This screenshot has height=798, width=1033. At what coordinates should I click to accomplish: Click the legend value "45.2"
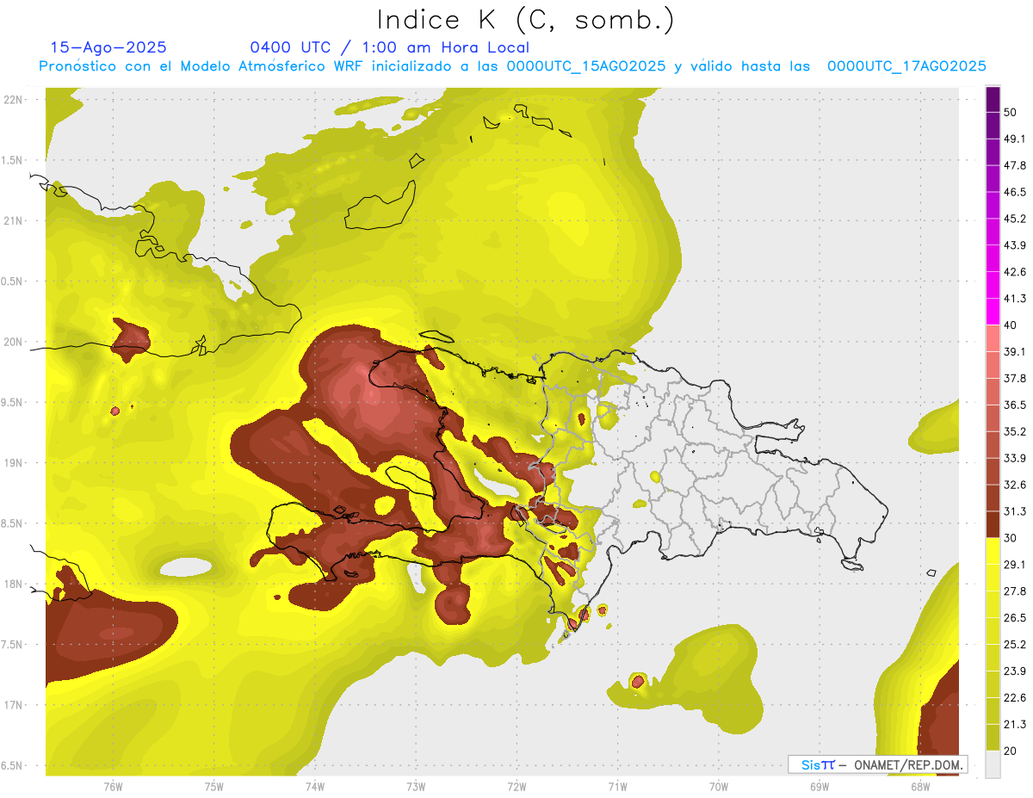(1015, 219)
